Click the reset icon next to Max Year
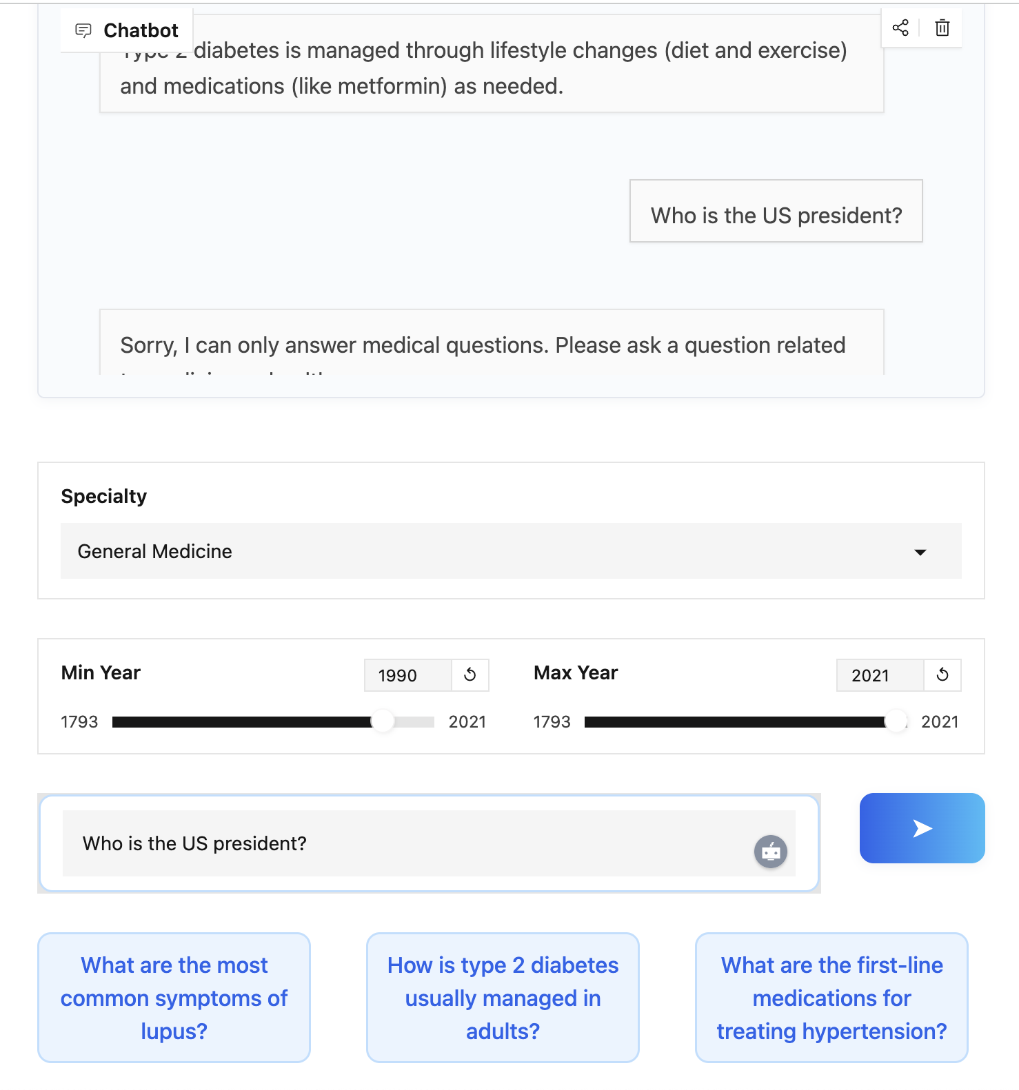 (942, 675)
